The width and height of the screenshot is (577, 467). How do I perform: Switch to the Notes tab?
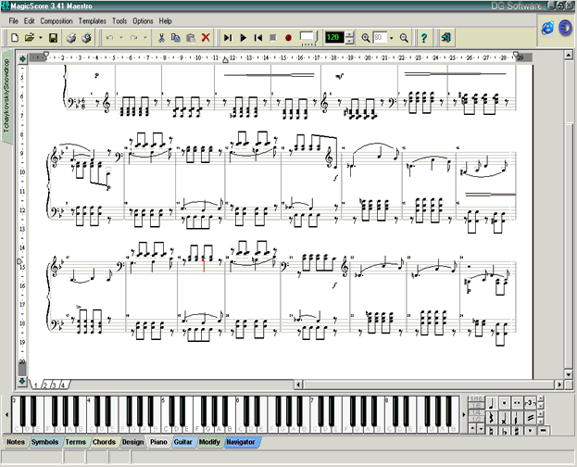(16, 442)
